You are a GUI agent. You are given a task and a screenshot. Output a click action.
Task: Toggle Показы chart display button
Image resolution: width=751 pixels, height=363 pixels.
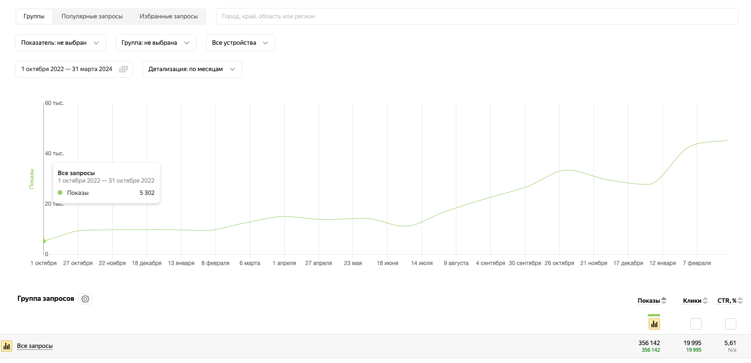coord(654,324)
